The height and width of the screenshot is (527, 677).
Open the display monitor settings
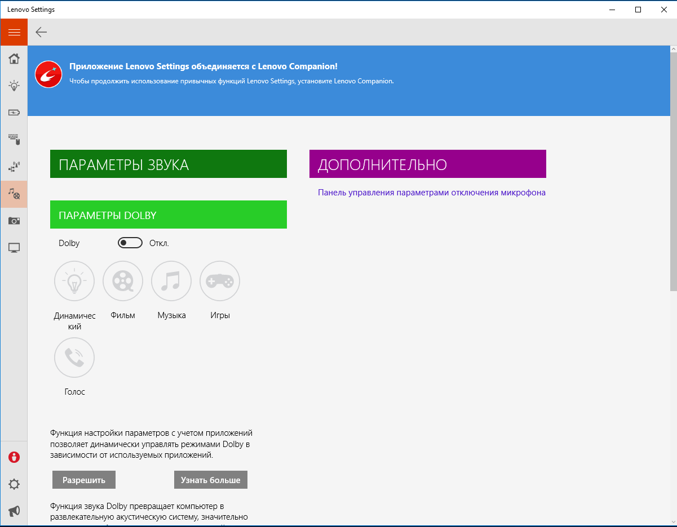tap(14, 248)
